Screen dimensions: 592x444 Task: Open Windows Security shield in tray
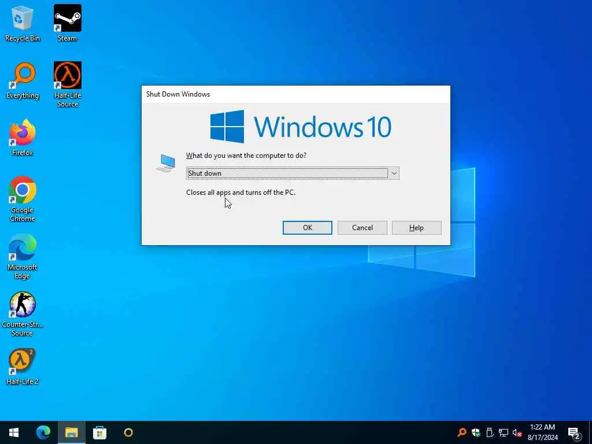(x=476, y=432)
